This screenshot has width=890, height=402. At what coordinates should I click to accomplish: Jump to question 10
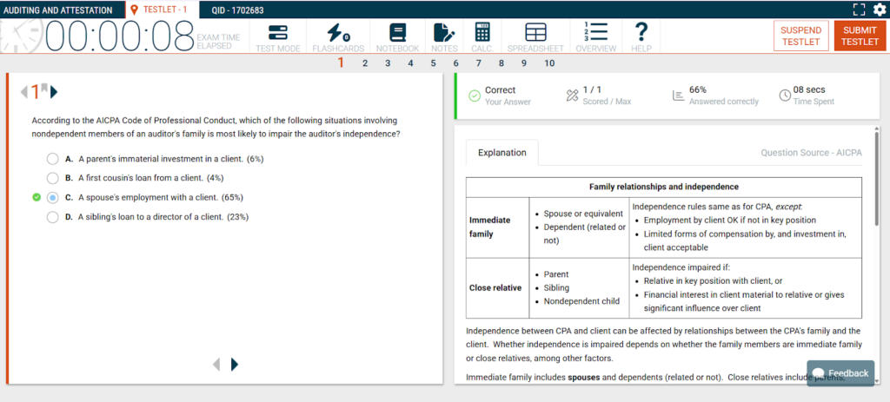(549, 63)
